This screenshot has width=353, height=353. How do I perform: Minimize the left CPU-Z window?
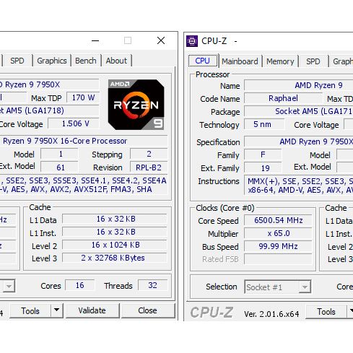click(x=95, y=40)
